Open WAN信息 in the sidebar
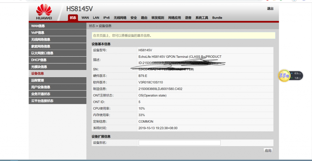The image size is (312, 161). pyautogui.click(x=58, y=26)
